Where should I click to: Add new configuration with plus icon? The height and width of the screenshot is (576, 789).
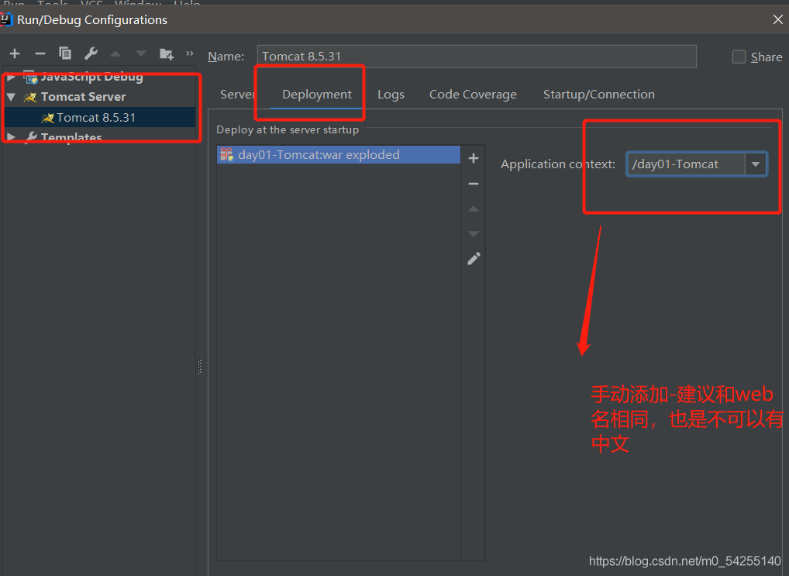(15, 53)
